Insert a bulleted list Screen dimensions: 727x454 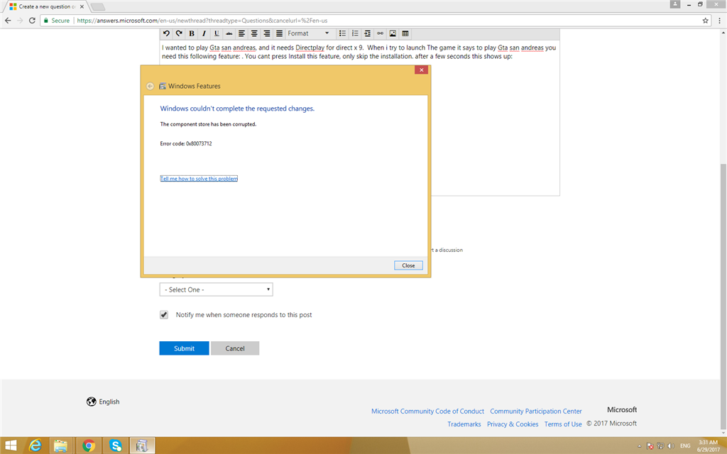tap(342, 33)
